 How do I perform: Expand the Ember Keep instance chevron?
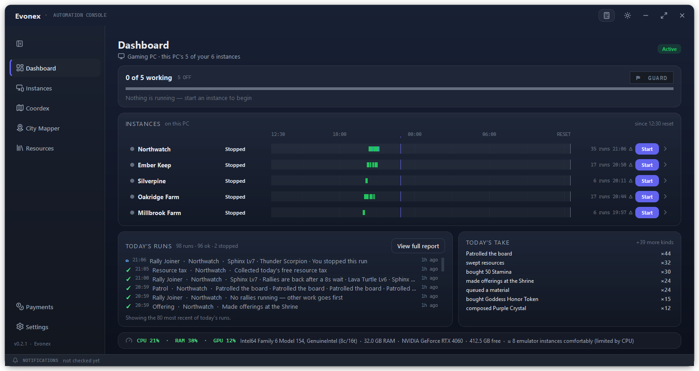[665, 165]
